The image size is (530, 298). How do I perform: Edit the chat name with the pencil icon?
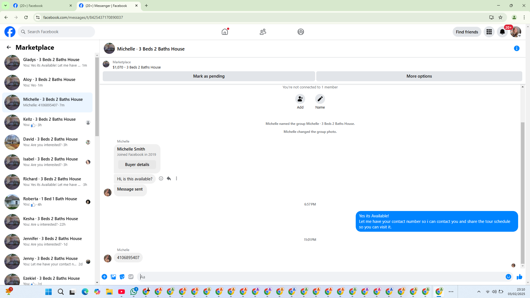pyautogui.click(x=320, y=99)
